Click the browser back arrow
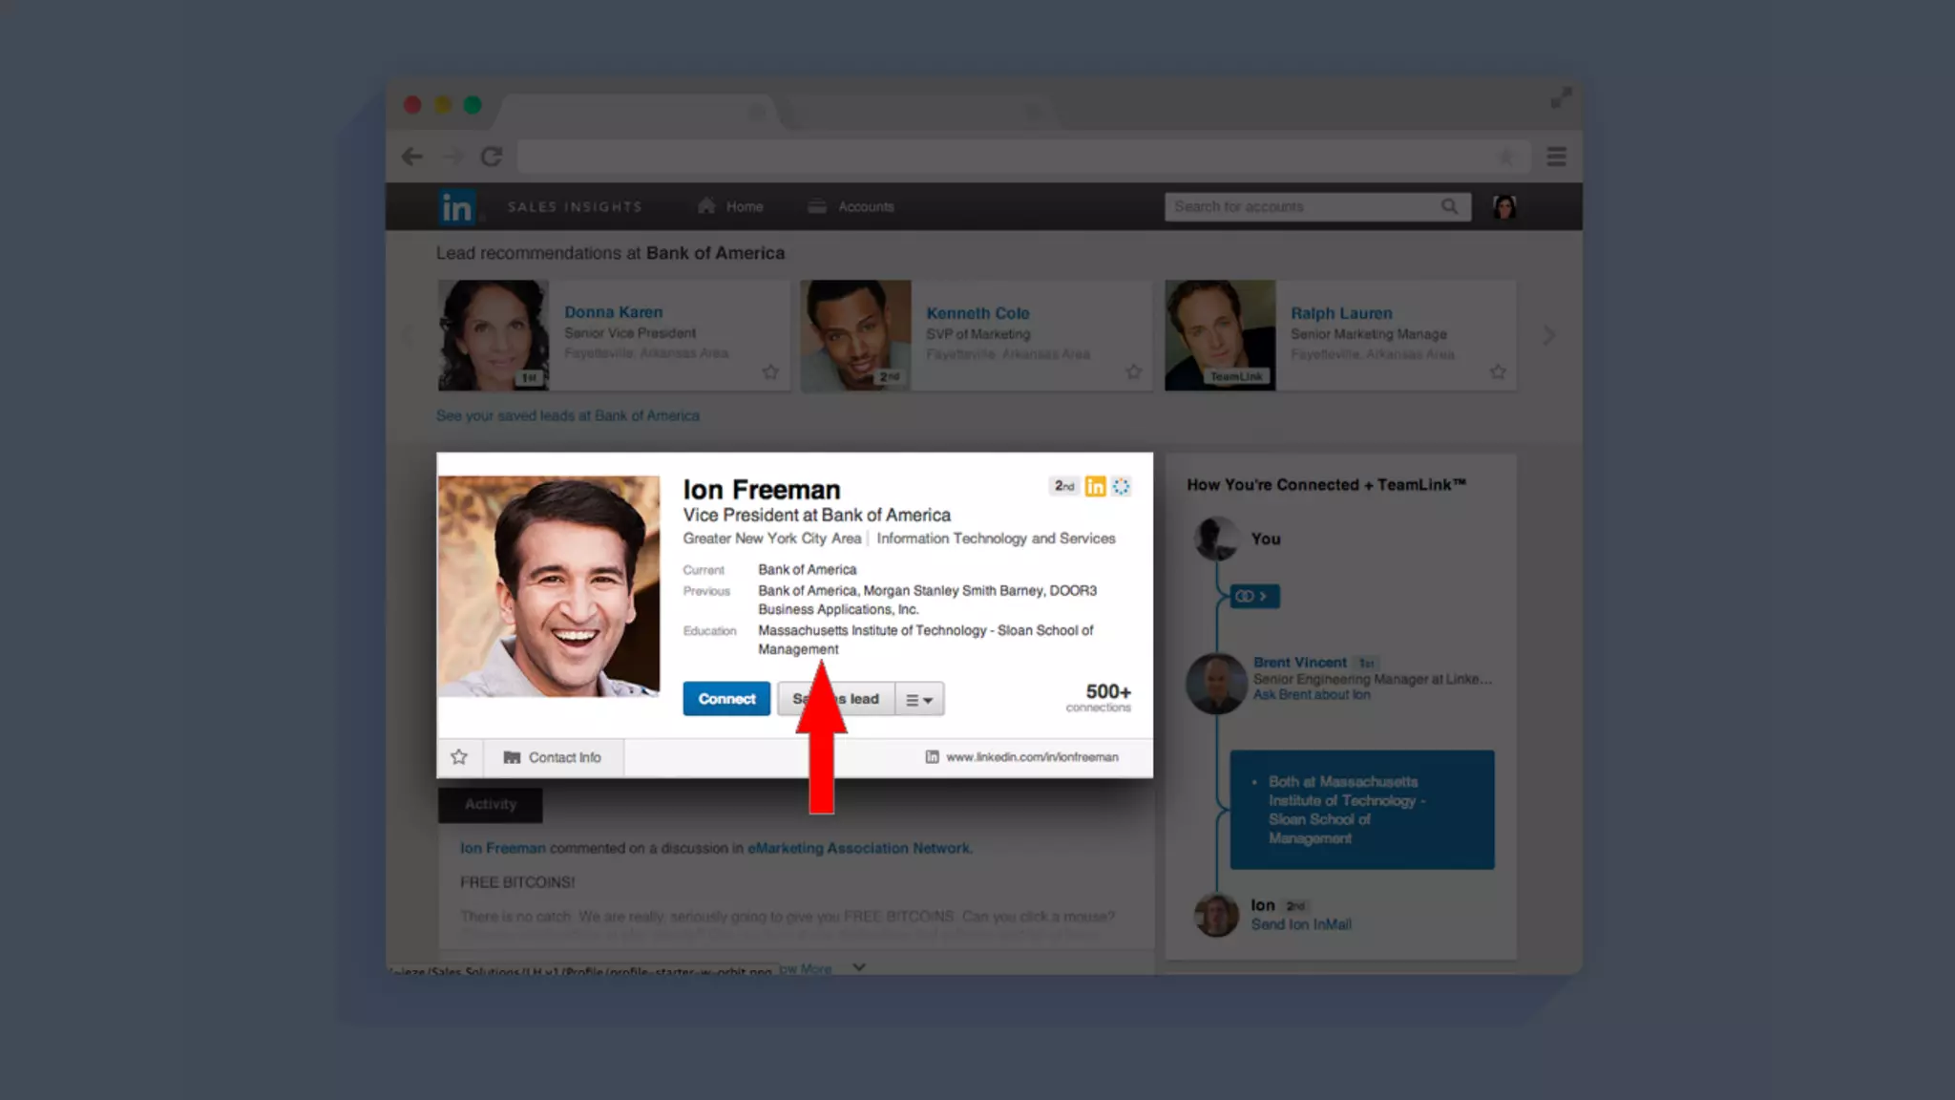Image resolution: width=1955 pixels, height=1100 pixels. (x=411, y=157)
